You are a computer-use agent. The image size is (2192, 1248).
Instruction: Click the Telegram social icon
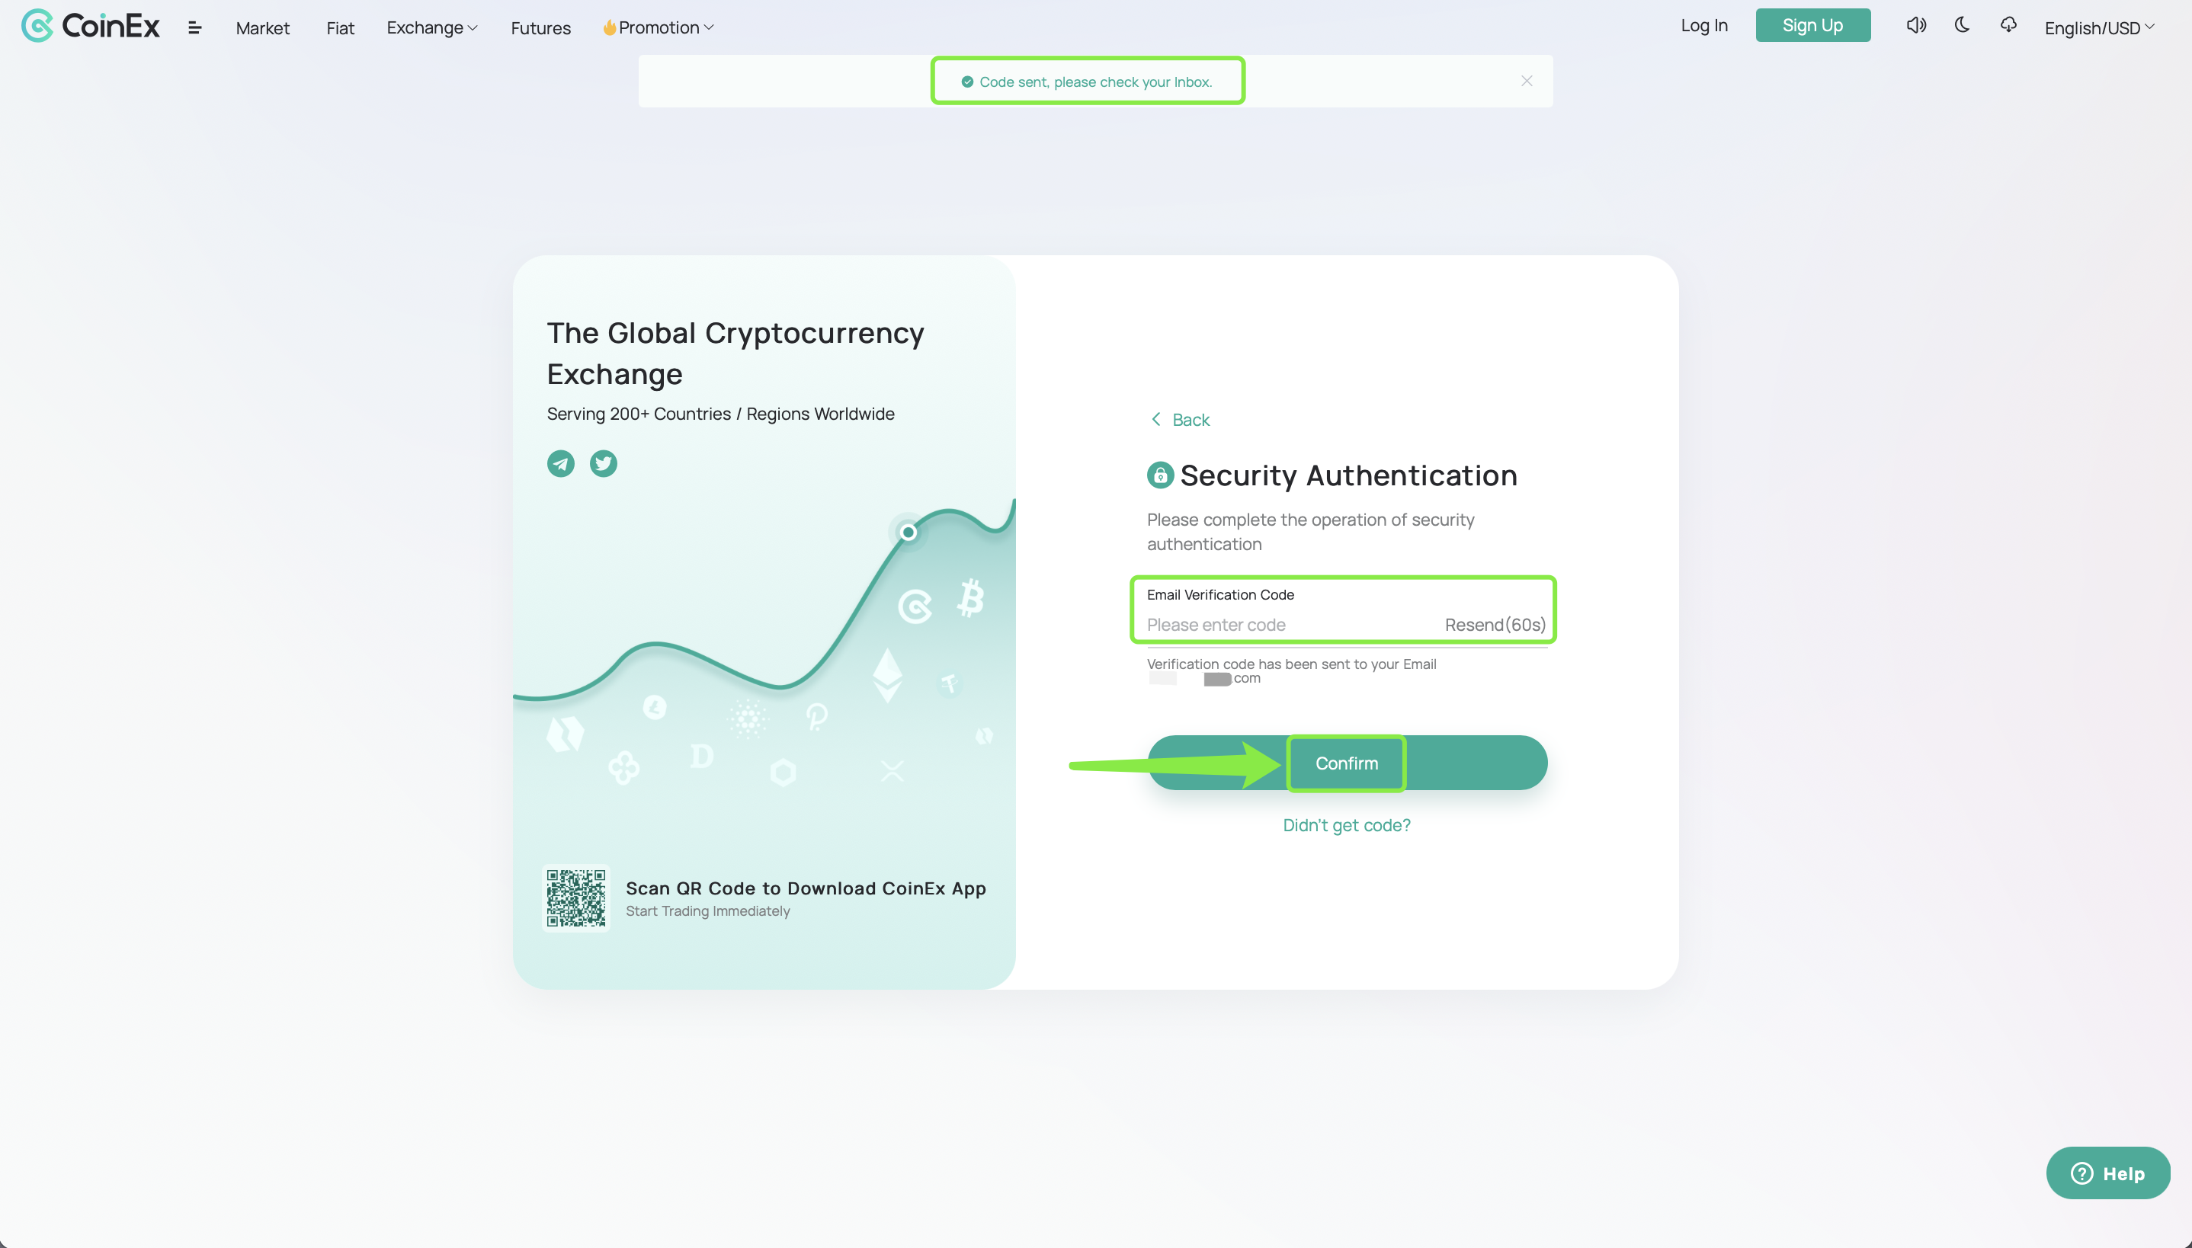[562, 462]
